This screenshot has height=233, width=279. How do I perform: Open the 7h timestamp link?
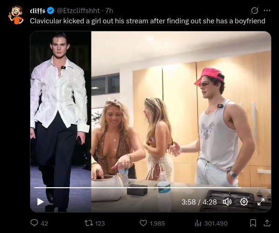(x=109, y=11)
